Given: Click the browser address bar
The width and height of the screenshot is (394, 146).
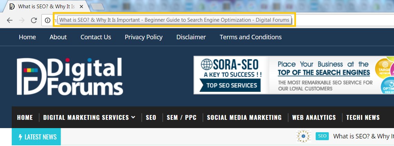Looking at the screenshot, I should pyautogui.click(x=218, y=20).
